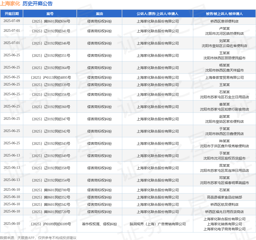Screen dimensions: 256x240
Task: Click defendant 沈阳市铁西区鑫天祥超市
Action: pyautogui.click(x=224, y=70)
